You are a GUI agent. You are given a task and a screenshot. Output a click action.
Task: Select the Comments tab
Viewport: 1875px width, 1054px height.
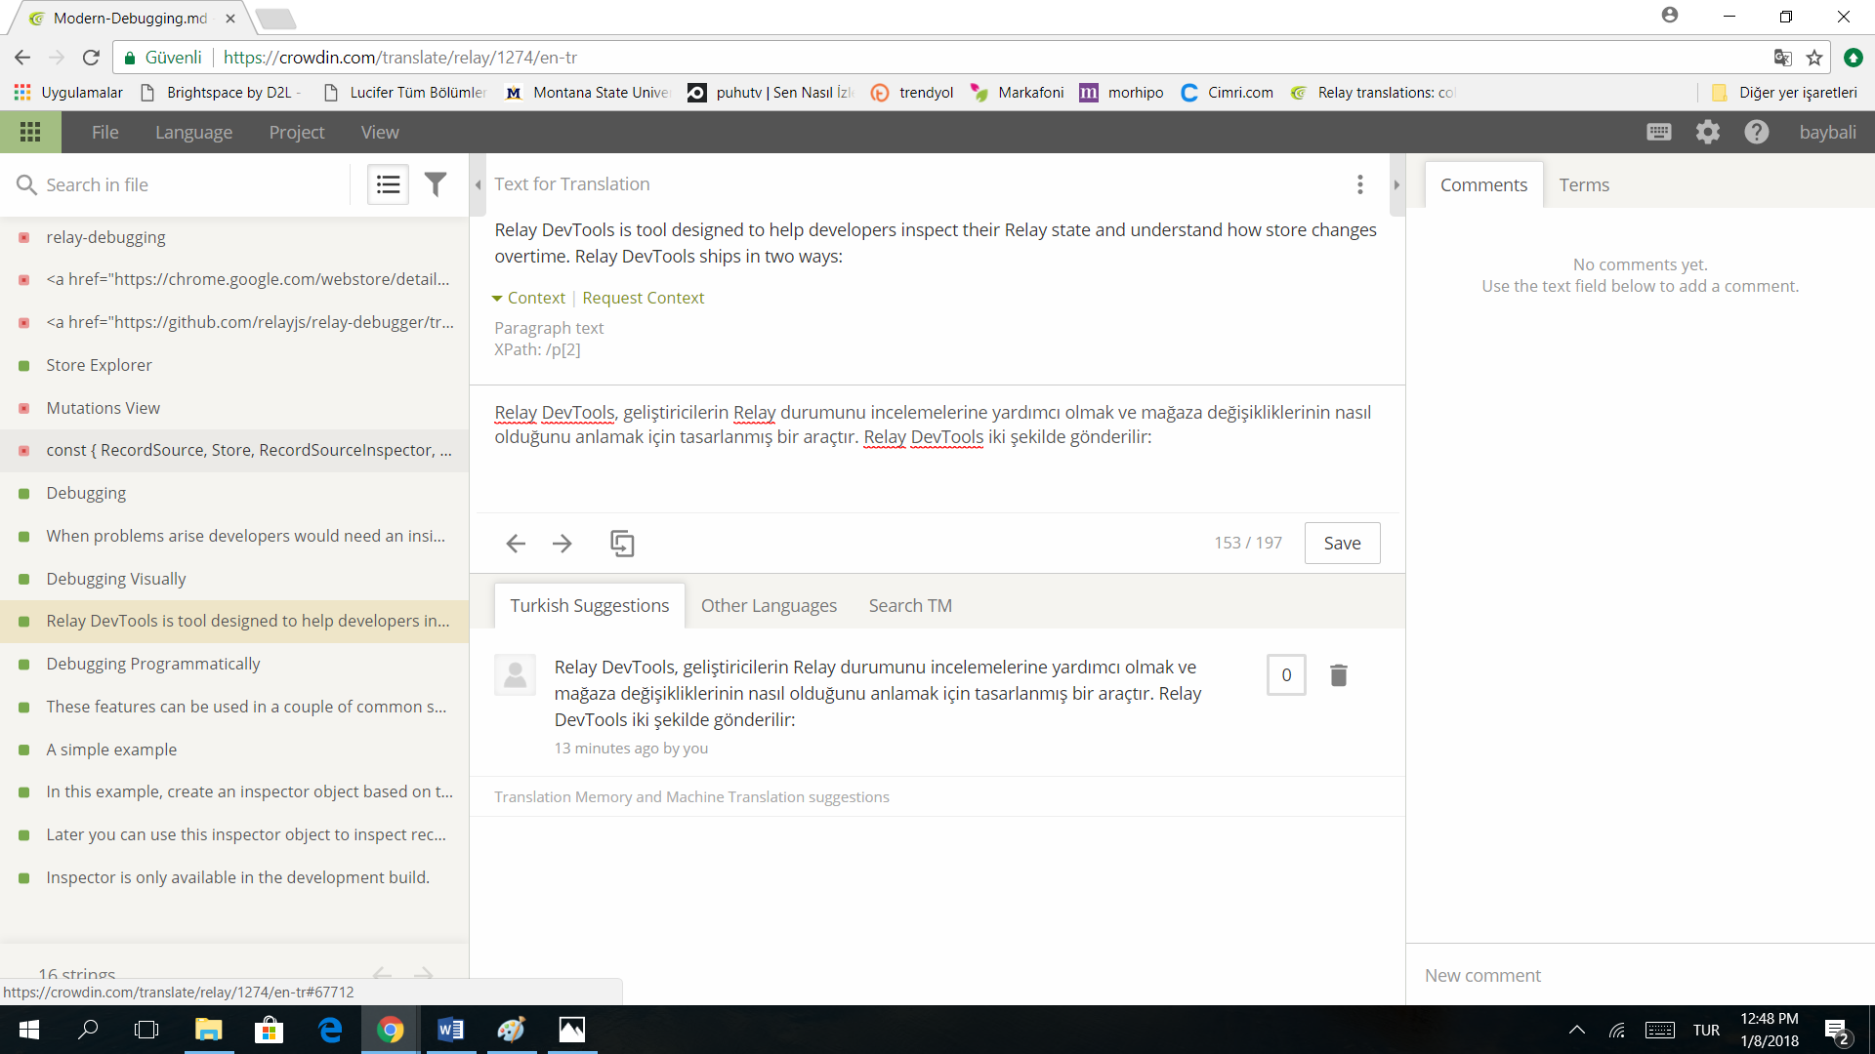point(1483,184)
